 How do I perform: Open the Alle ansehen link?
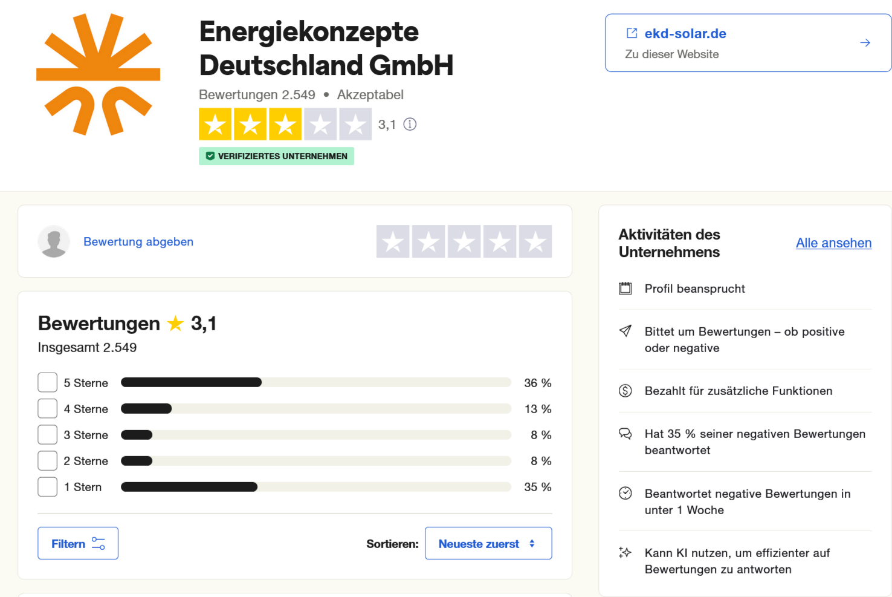click(x=833, y=243)
